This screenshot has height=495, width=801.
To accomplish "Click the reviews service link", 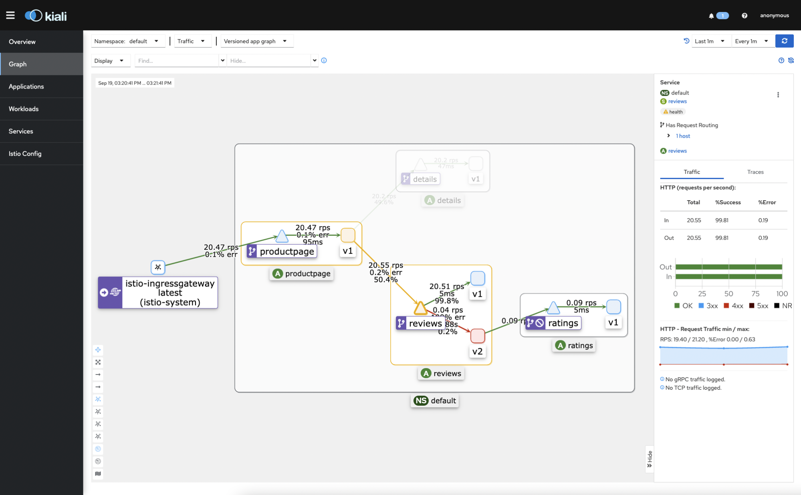I will 677,101.
